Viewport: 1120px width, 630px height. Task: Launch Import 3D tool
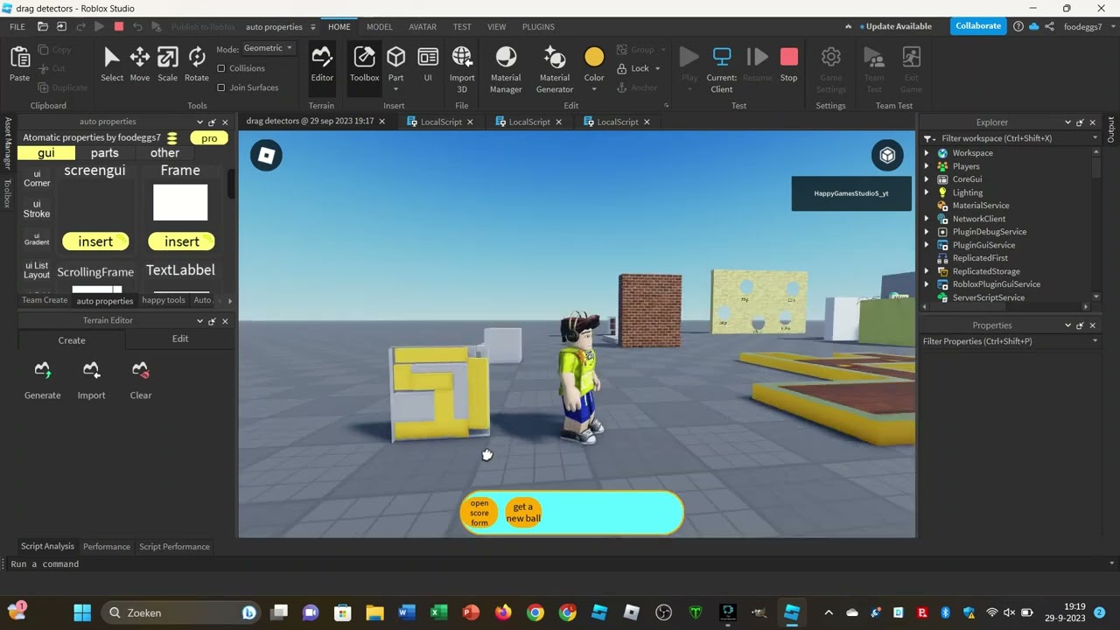coord(462,69)
